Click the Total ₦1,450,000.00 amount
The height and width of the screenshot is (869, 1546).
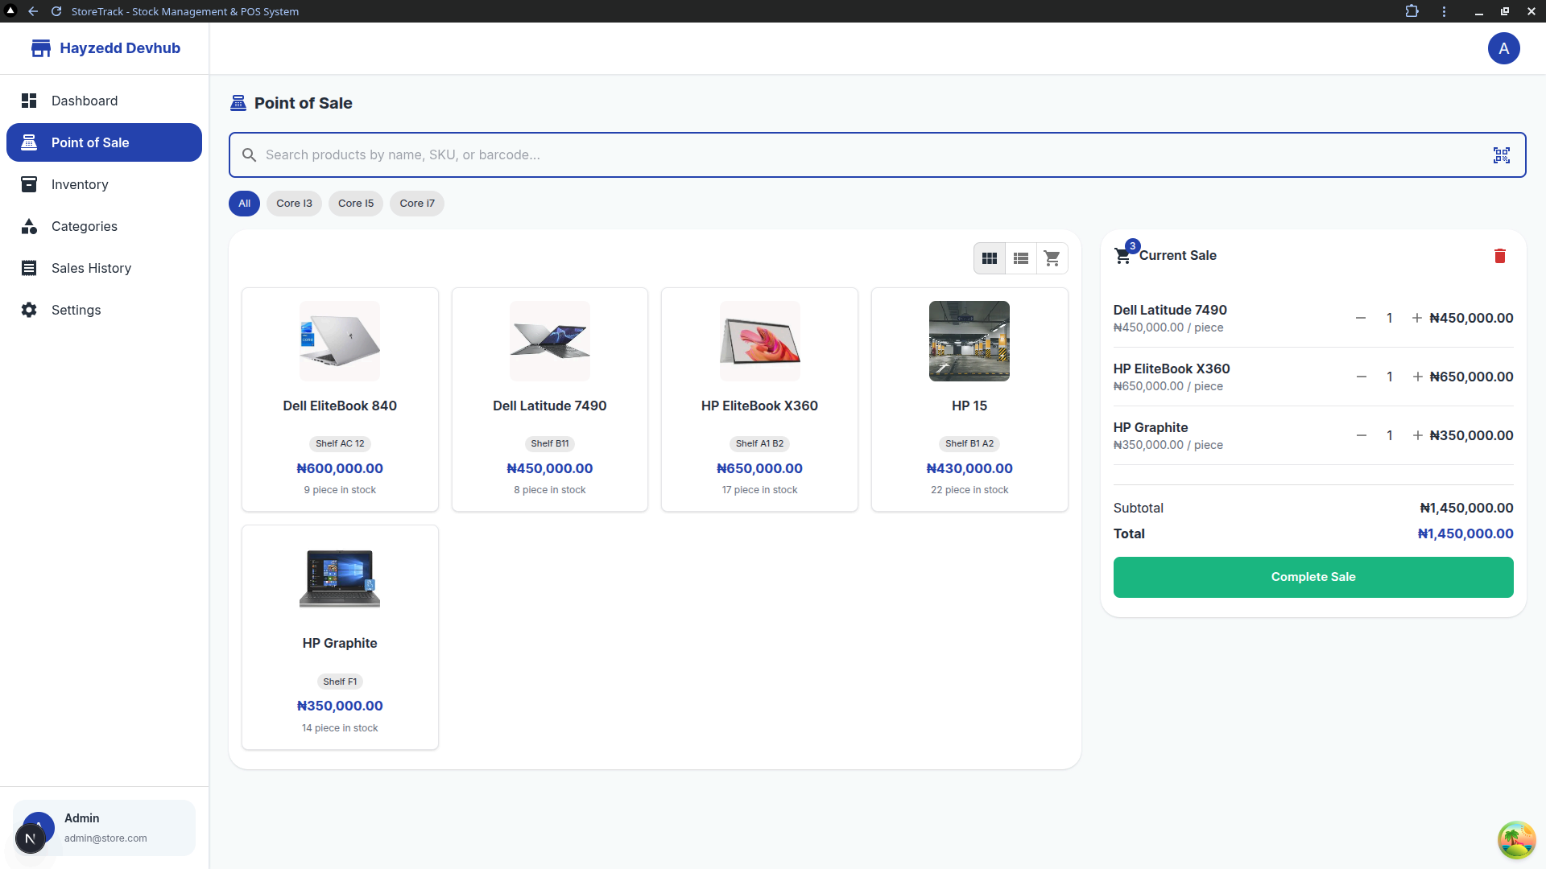[x=1465, y=533]
